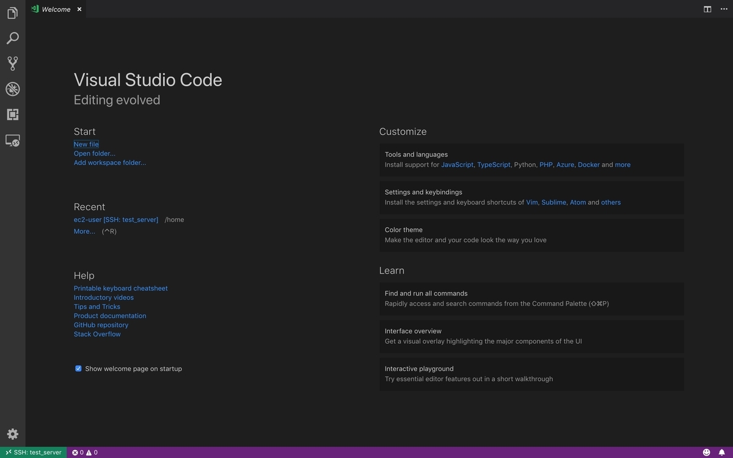The height and width of the screenshot is (458, 733).
Task: Open the Printable keyboard cheatsheet link
Action: pos(120,288)
